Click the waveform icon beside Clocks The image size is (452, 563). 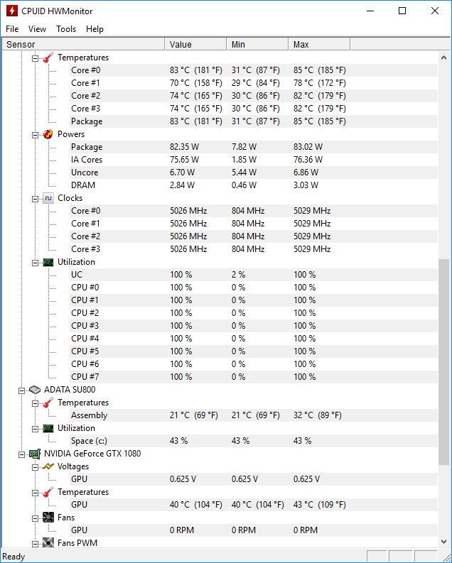(x=48, y=198)
